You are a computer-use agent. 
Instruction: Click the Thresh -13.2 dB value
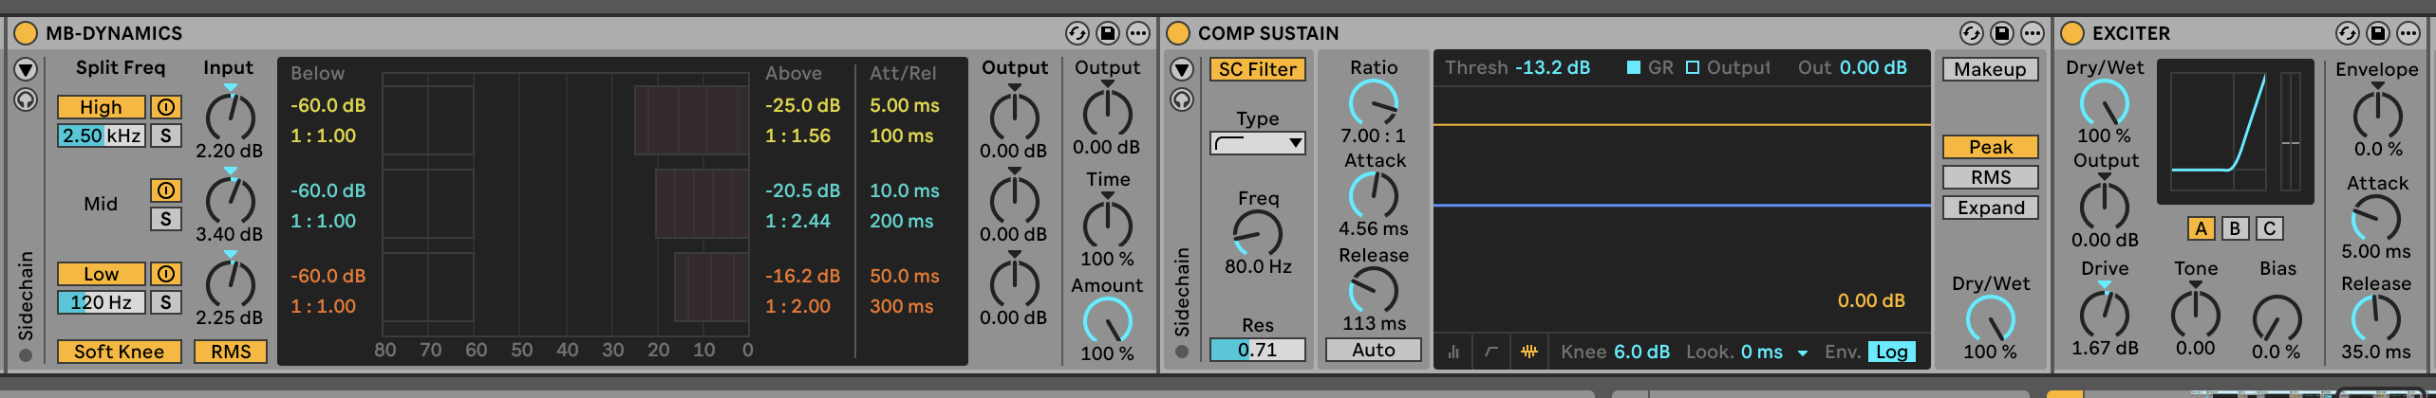click(x=1552, y=67)
